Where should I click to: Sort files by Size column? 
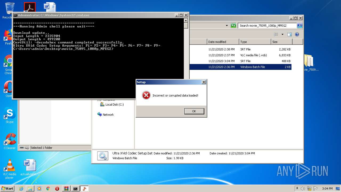pos(282,42)
